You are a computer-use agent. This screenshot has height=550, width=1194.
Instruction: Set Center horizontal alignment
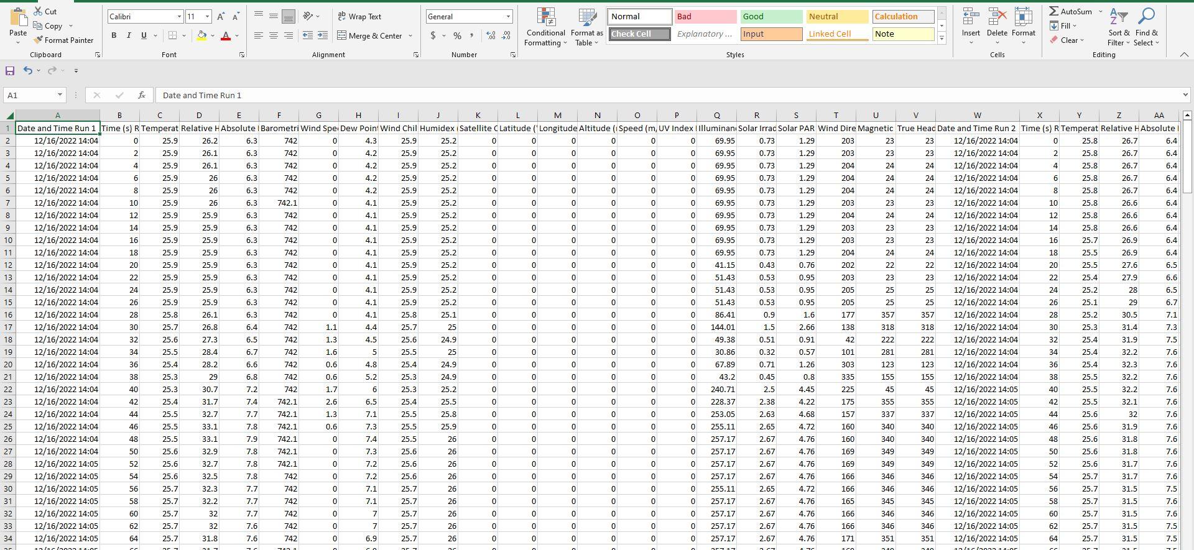[x=274, y=35]
